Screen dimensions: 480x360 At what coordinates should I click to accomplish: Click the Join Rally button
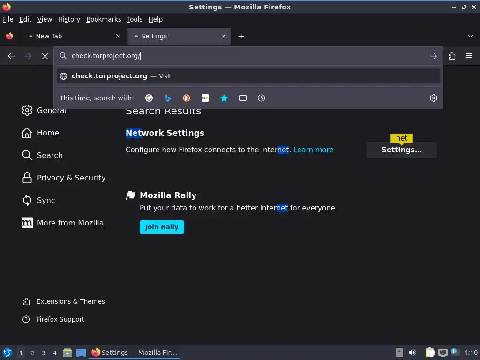(162, 227)
